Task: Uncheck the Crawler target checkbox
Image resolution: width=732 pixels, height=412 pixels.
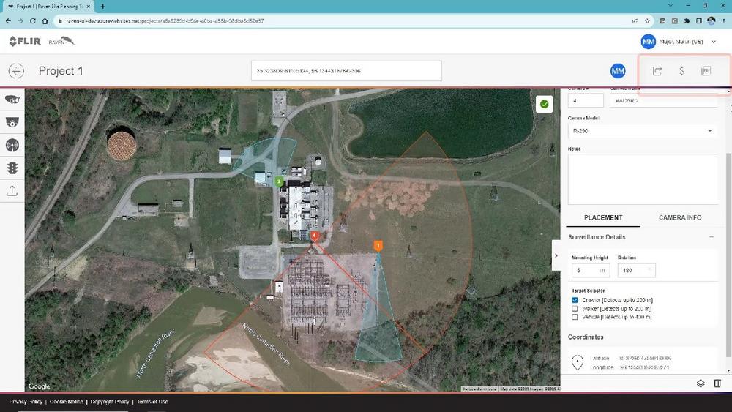Action: [575, 300]
